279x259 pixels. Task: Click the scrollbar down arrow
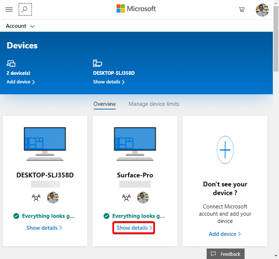pyautogui.click(x=276, y=256)
